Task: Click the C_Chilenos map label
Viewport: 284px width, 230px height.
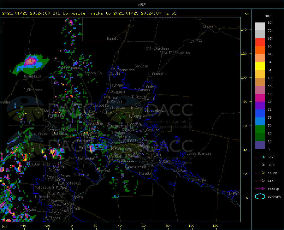Action: click(x=33, y=90)
